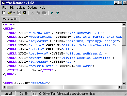Maximize the Web Notepad window
This screenshot has width=127, height=96.
coord(120,3)
